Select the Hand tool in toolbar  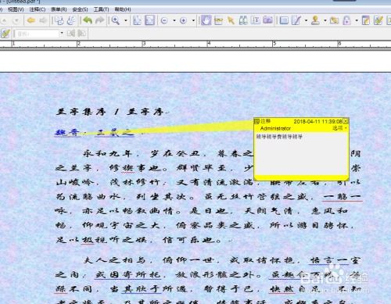(206, 20)
